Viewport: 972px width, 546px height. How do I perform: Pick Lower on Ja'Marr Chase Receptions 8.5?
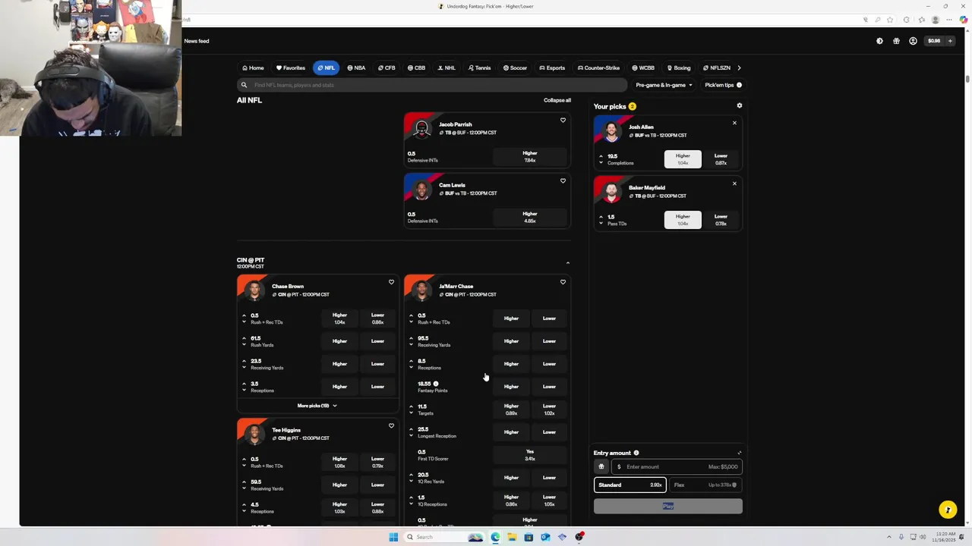click(x=549, y=364)
